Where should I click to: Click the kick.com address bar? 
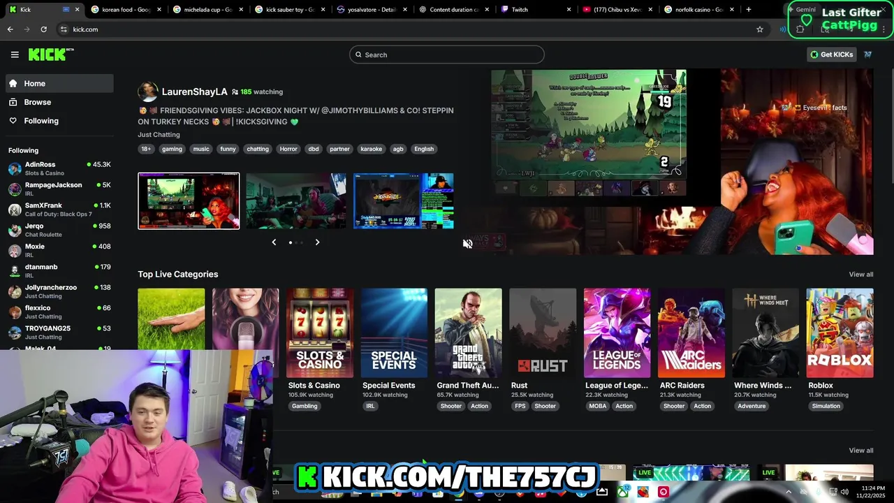click(x=412, y=29)
